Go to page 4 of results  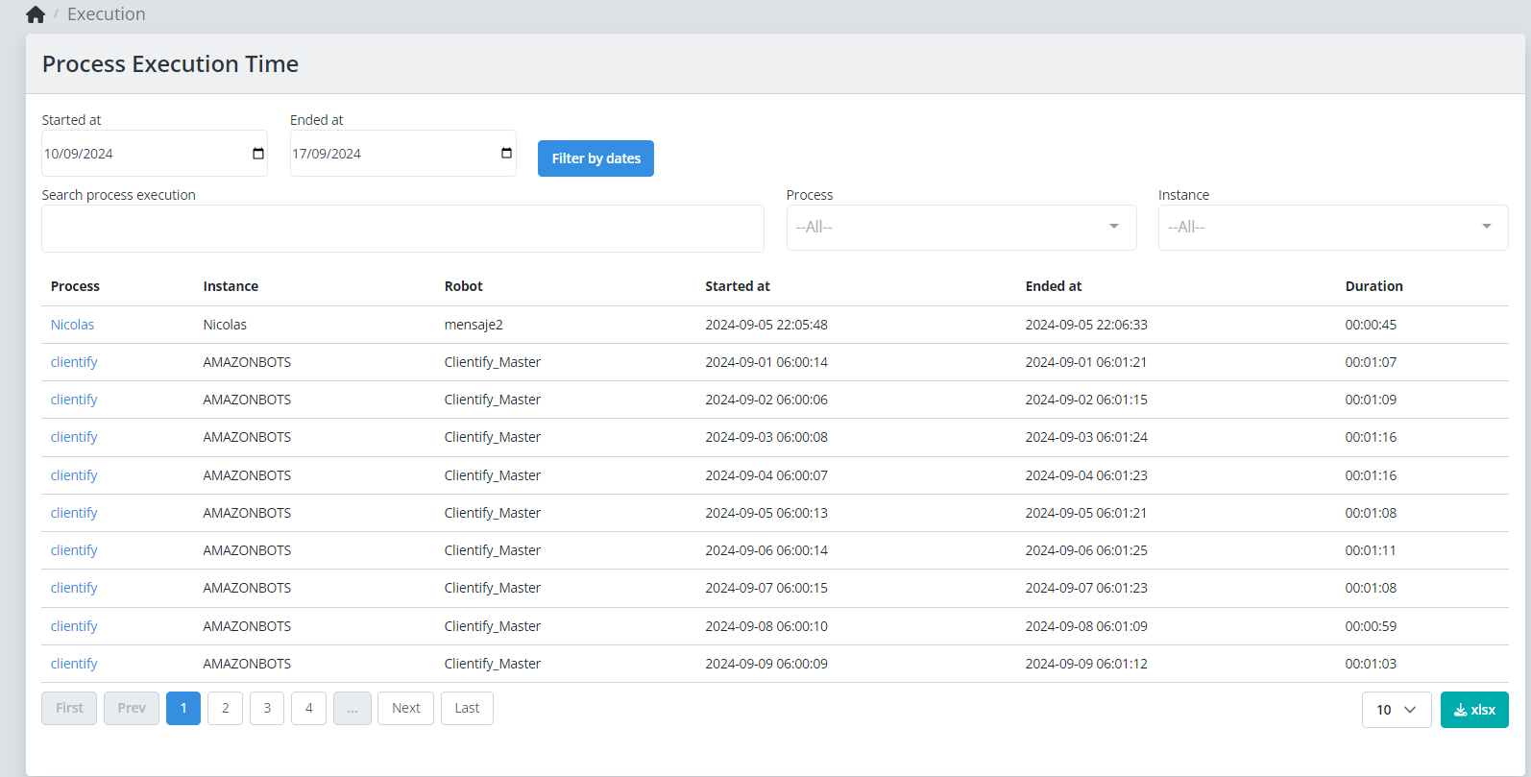click(x=308, y=708)
